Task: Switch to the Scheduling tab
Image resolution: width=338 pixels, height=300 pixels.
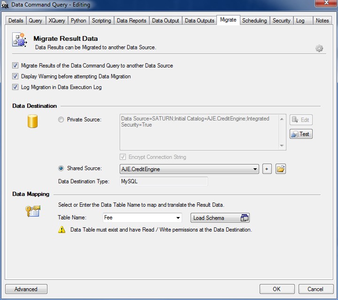Action: 254,21
